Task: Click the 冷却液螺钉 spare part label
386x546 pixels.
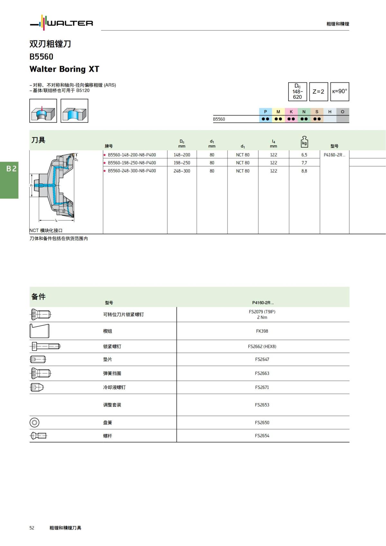Action: [115, 387]
